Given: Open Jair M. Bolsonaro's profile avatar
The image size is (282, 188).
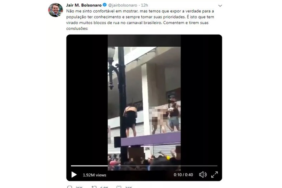Looking at the screenshot, I should point(55,10).
